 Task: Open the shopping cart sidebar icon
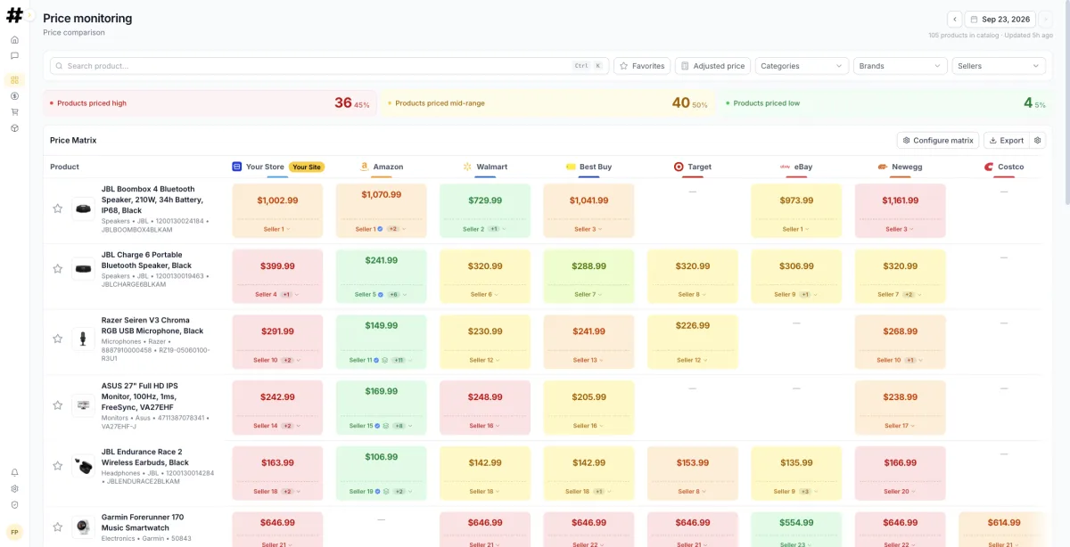(14, 112)
